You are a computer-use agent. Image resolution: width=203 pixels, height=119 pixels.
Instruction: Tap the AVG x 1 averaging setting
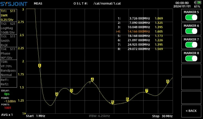point(7,115)
